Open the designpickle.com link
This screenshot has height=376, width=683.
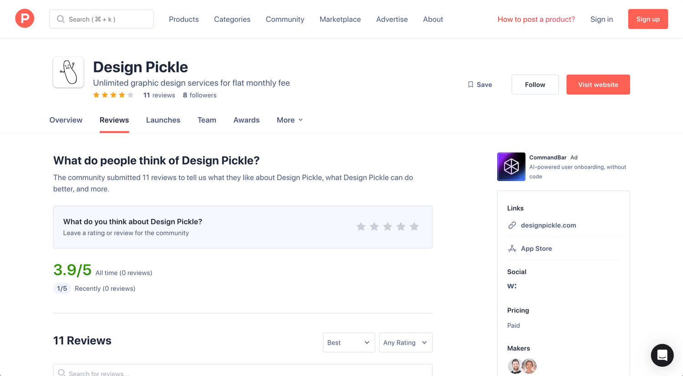[548, 225]
